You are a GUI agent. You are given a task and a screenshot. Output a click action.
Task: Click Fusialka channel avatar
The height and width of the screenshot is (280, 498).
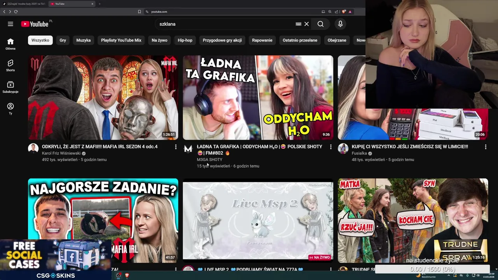click(343, 149)
